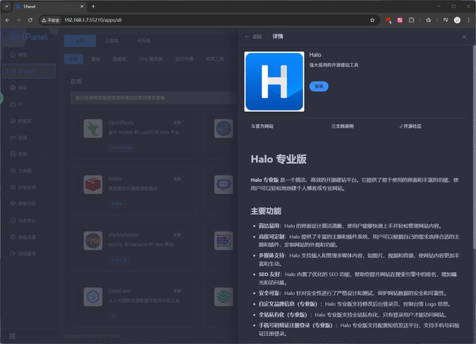476x344 pixels.
Task: Close the 1Panel browser tab
Action: point(82,7)
